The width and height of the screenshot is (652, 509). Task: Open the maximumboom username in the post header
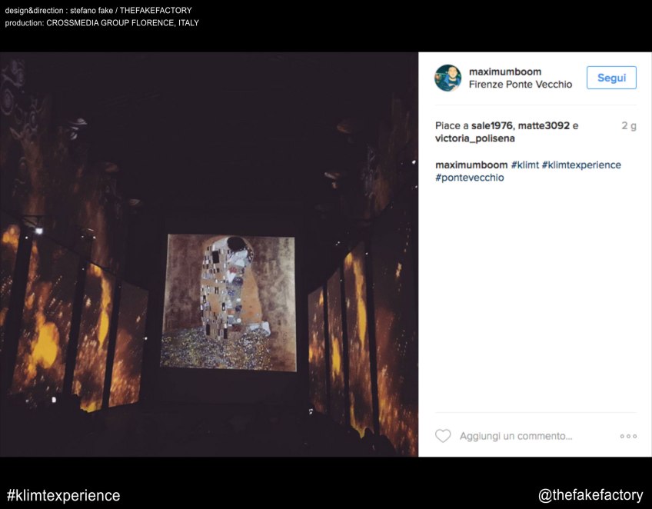504,72
